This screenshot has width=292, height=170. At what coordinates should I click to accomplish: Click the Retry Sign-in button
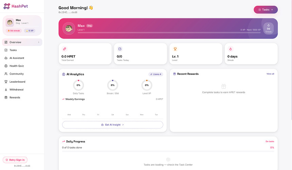tap(15, 160)
